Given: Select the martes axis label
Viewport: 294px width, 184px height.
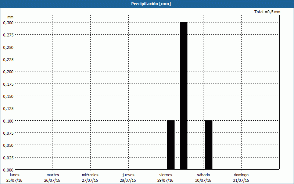Looking at the screenshot, I should tap(53, 175).
